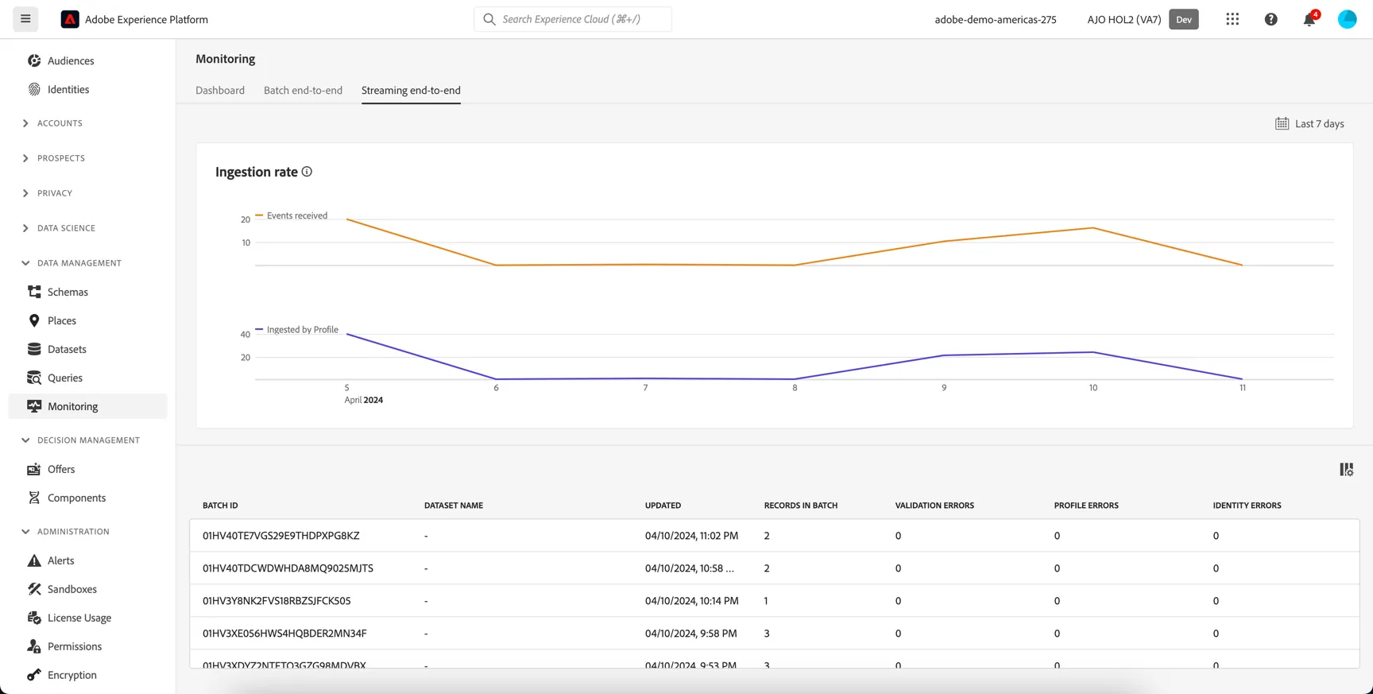The width and height of the screenshot is (1373, 694).
Task: Click the Ingestion rate info icon
Action: [x=307, y=172]
